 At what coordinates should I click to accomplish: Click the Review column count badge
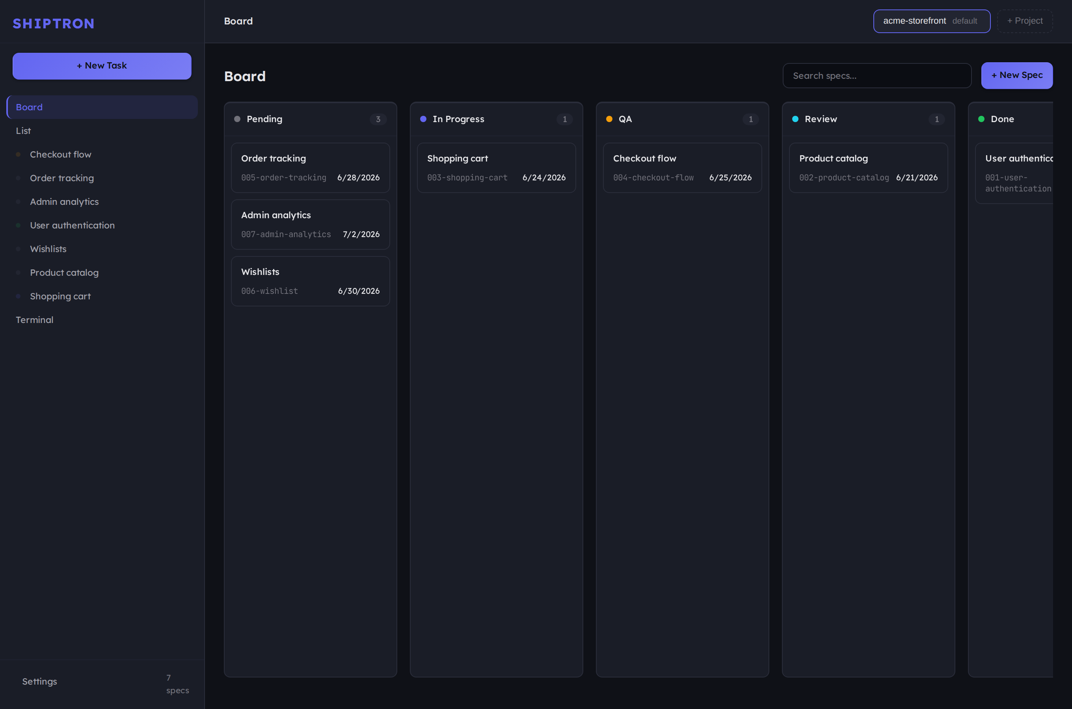(937, 119)
